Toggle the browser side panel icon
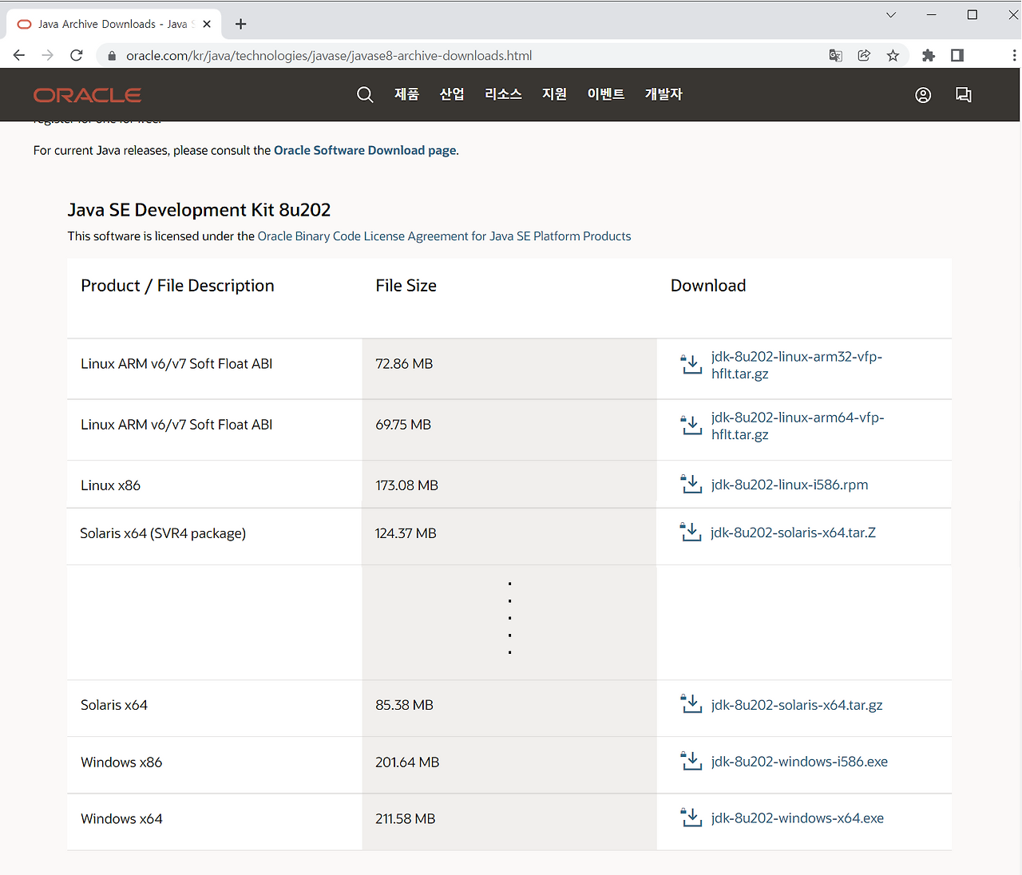Screen dimensions: 1022x875 [957, 55]
